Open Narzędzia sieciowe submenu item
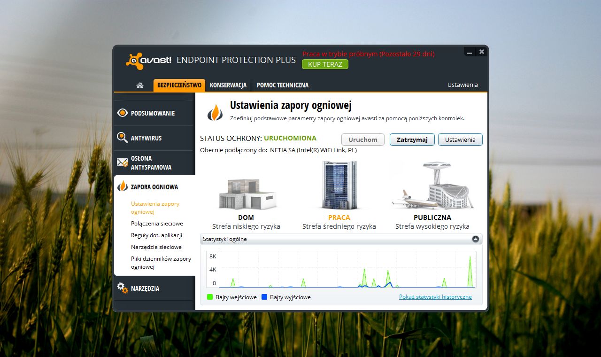Viewport: 601px width, 357px height. coord(156,247)
